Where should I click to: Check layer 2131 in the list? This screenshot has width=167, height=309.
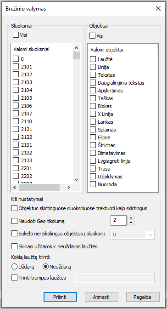pos(16,145)
